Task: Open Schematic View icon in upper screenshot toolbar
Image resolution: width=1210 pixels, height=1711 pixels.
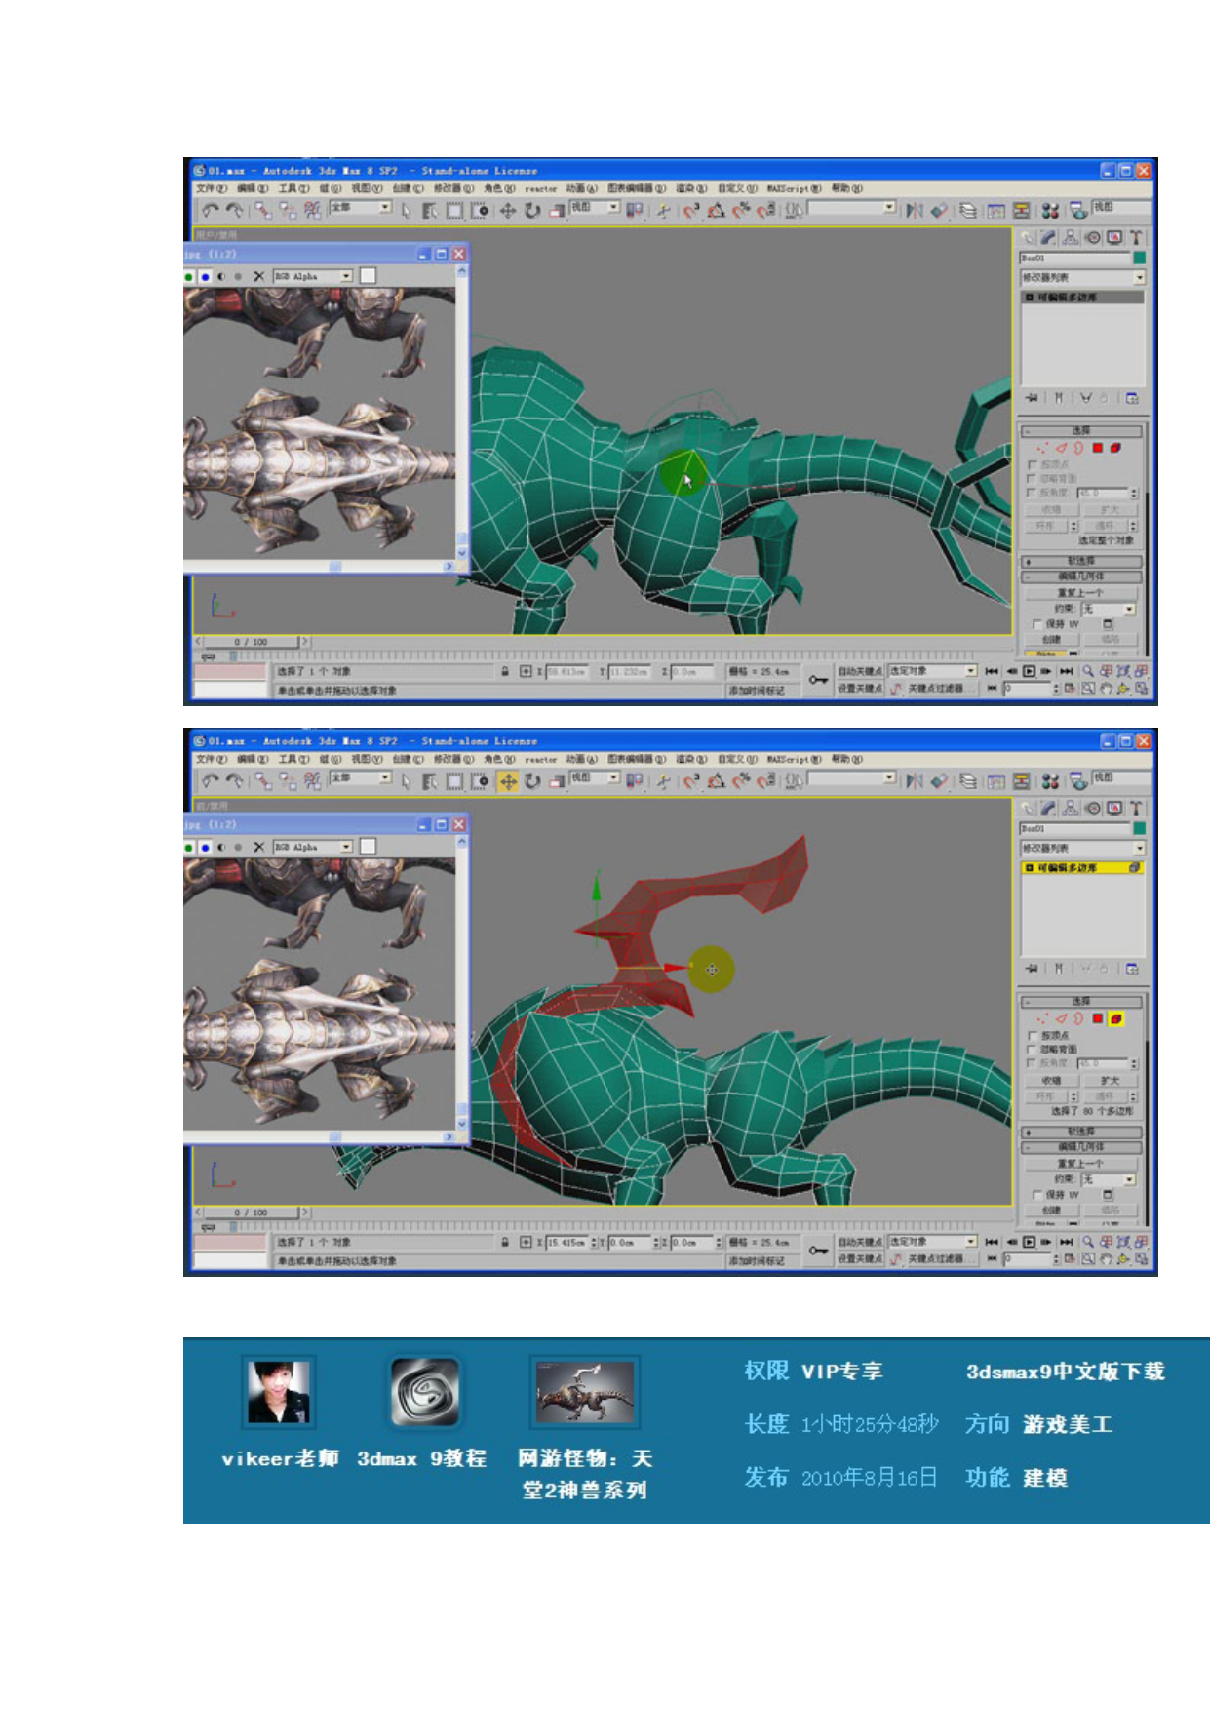Action: pyautogui.click(x=1022, y=210)
